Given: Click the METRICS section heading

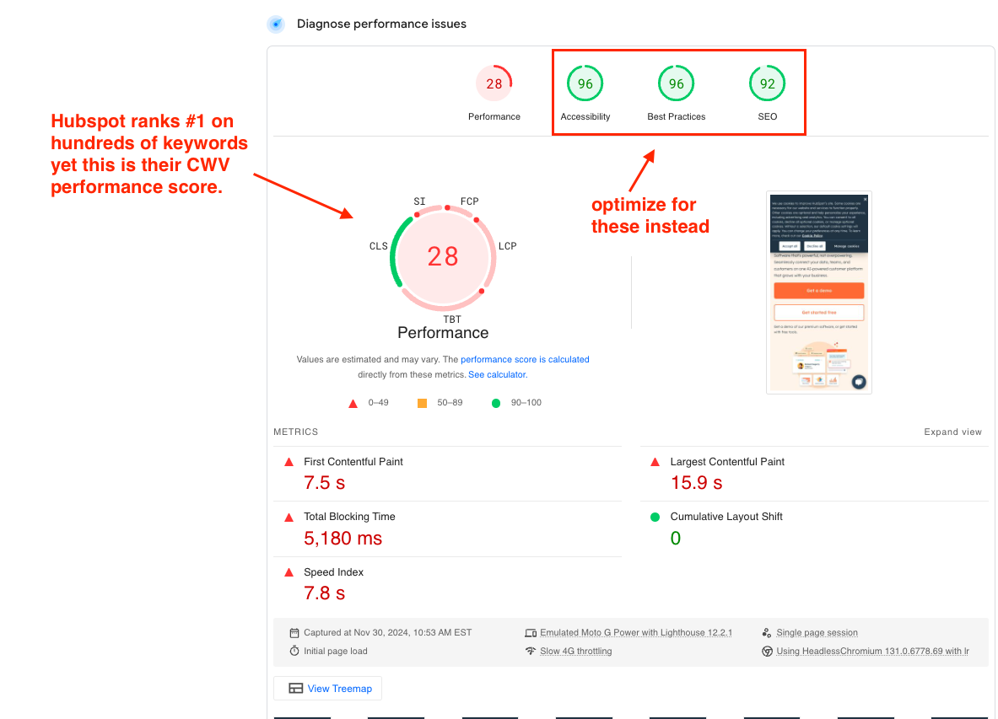Looking at the screenshot, I should point(296,432).
